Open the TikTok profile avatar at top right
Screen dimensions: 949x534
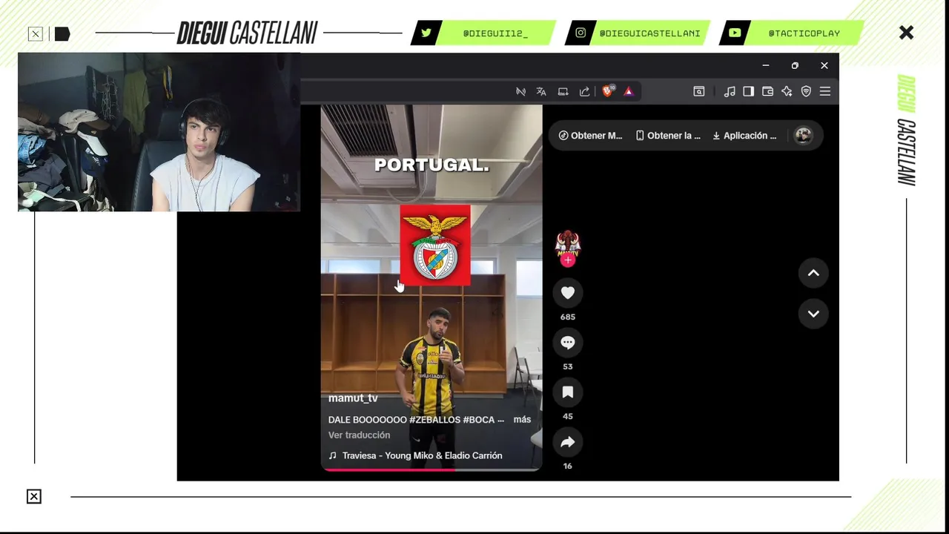pyautogui.click(x=803, y=136)
